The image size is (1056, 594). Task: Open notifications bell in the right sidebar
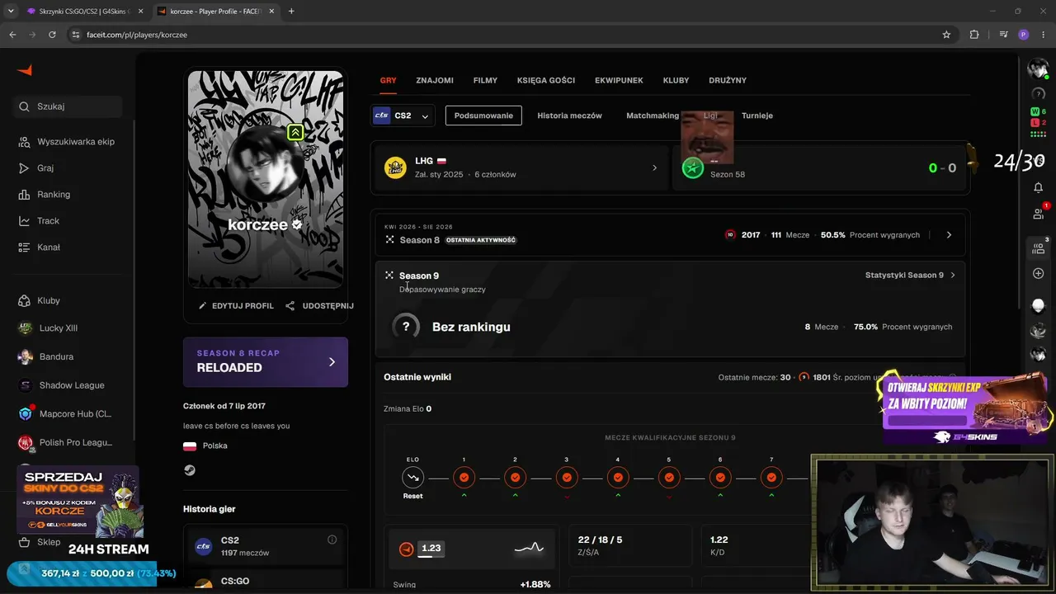[x=1038, y=188]
